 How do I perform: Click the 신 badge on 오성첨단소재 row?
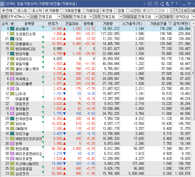point(12,34)
